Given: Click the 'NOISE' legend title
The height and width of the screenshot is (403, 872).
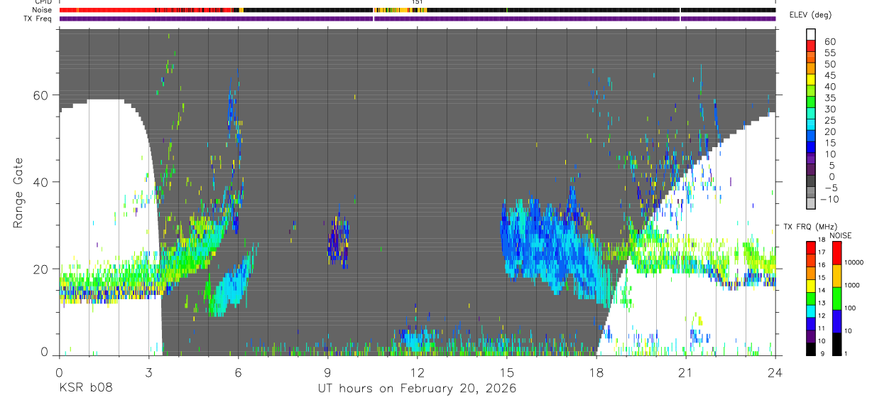Looking at the screenshot, I should [840, 235].
